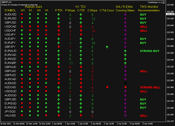Click the green P-TDI up arrow for JPYSGD

pyautogui.click(x=59, y=112)
